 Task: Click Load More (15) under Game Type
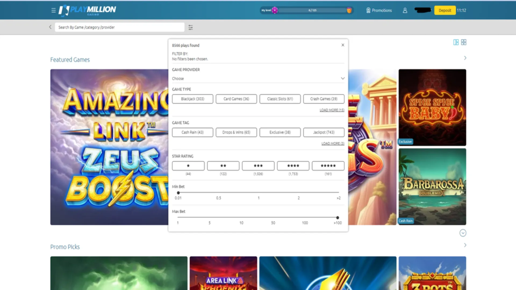[332, 110]
